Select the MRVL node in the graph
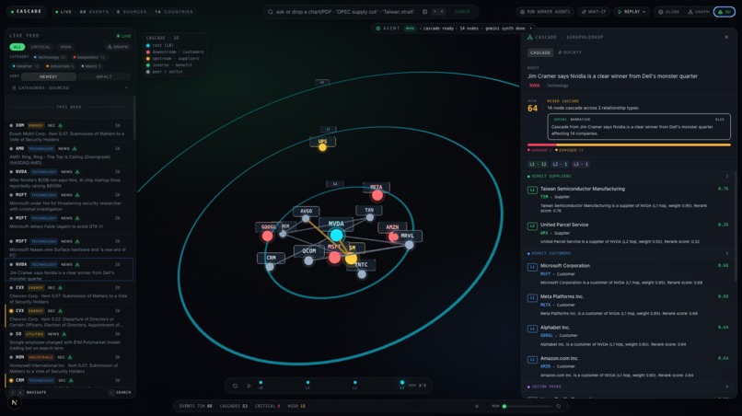 410,244
